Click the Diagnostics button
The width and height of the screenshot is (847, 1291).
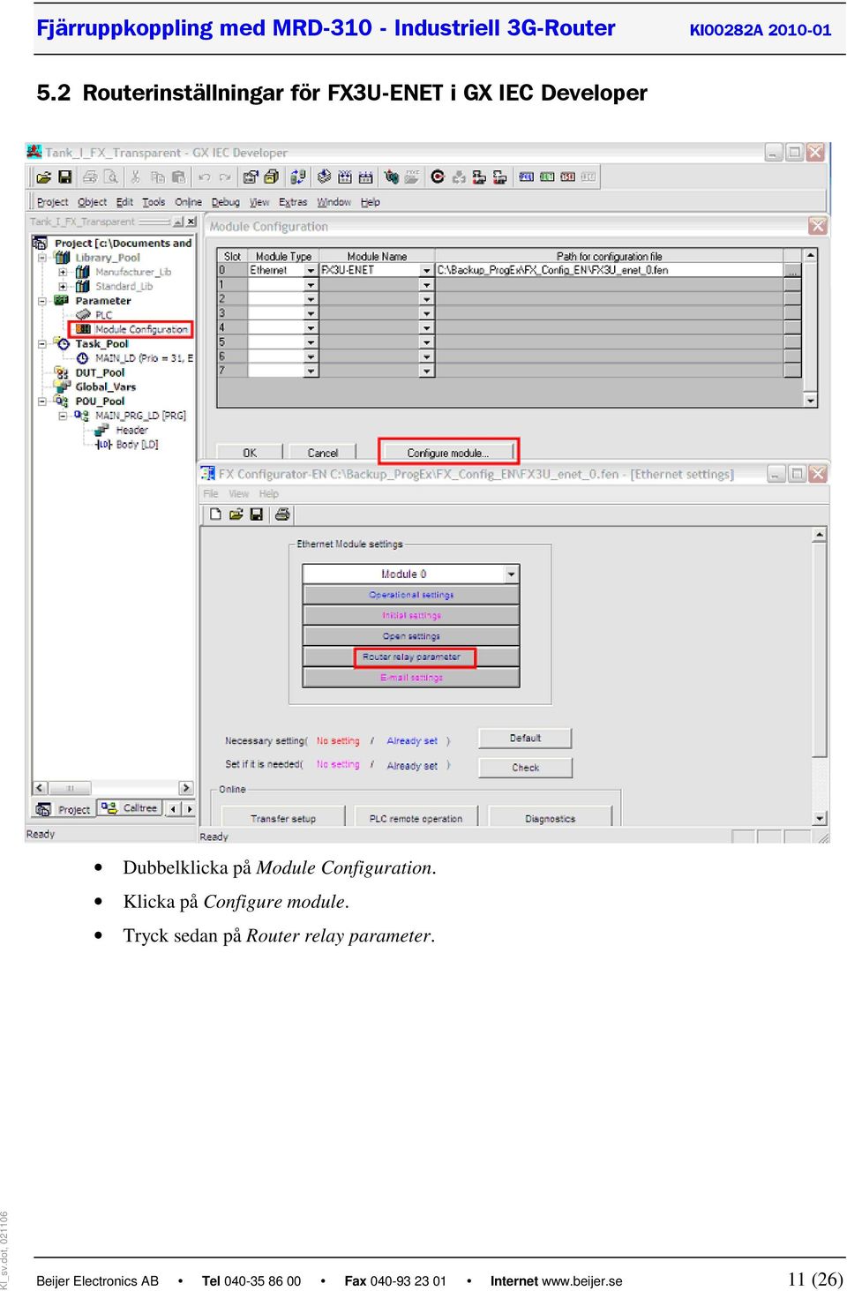(550, 818)
